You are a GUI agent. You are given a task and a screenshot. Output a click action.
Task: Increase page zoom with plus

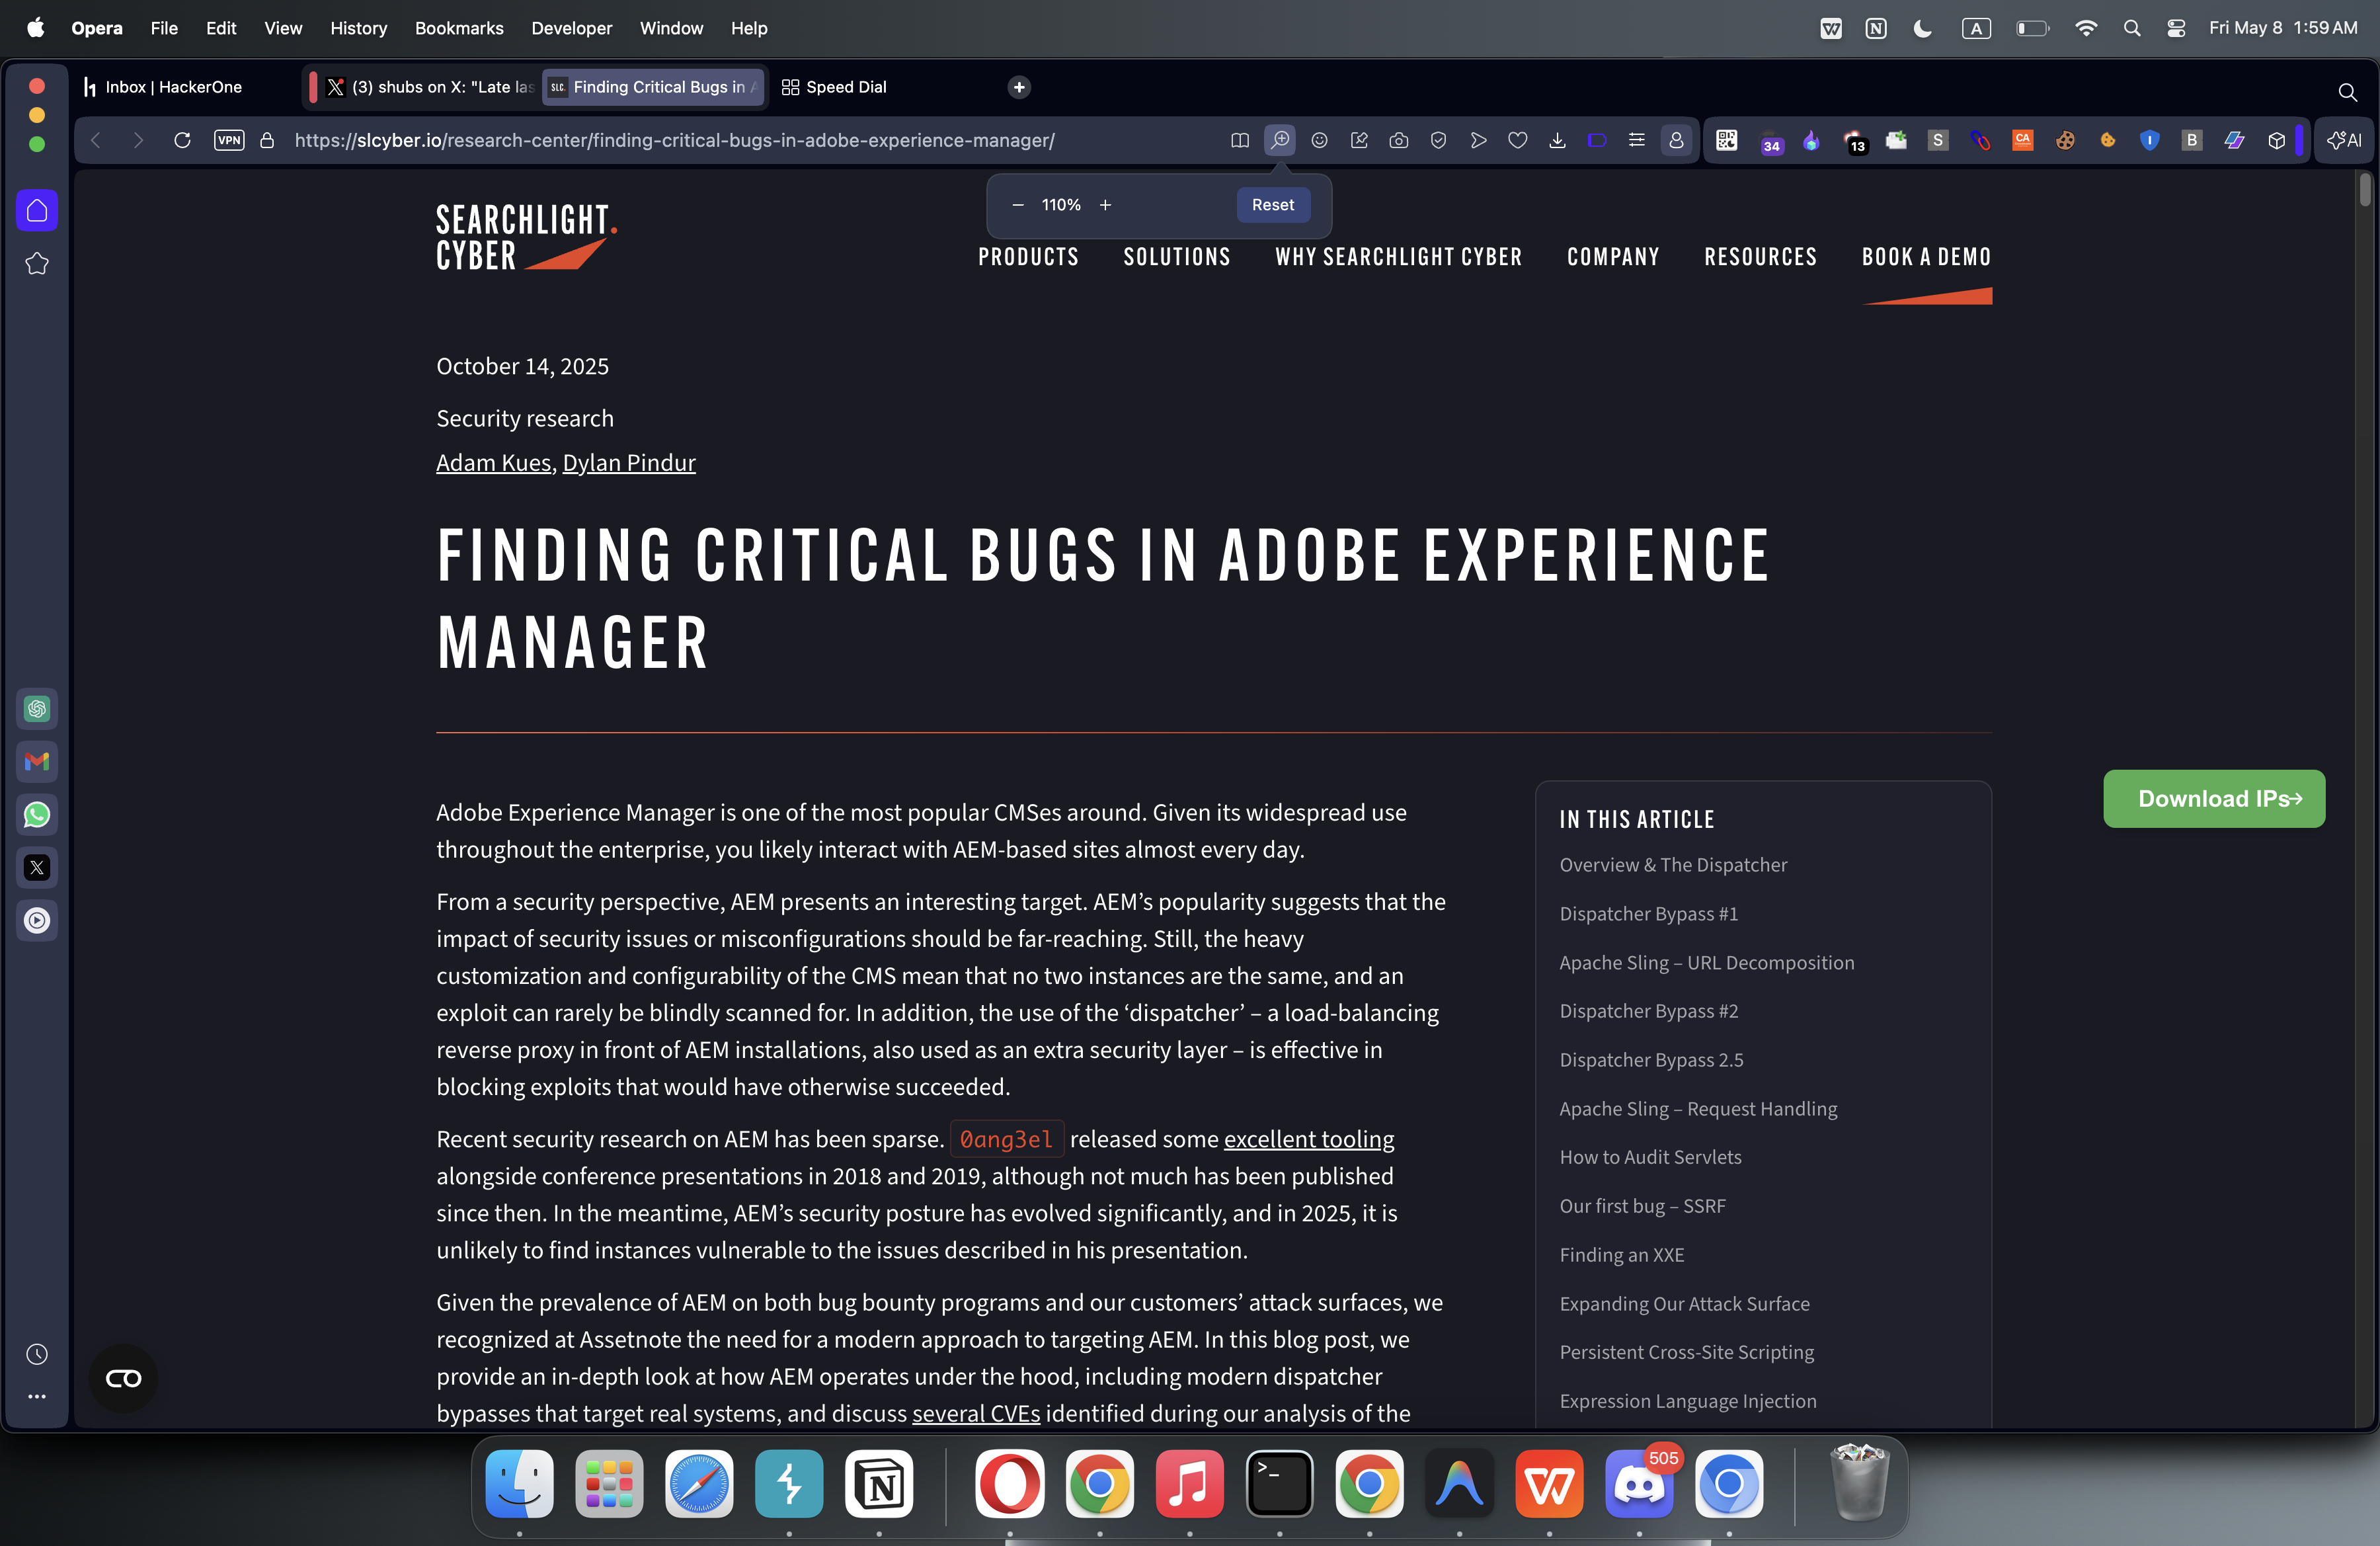coord(1105,205)
